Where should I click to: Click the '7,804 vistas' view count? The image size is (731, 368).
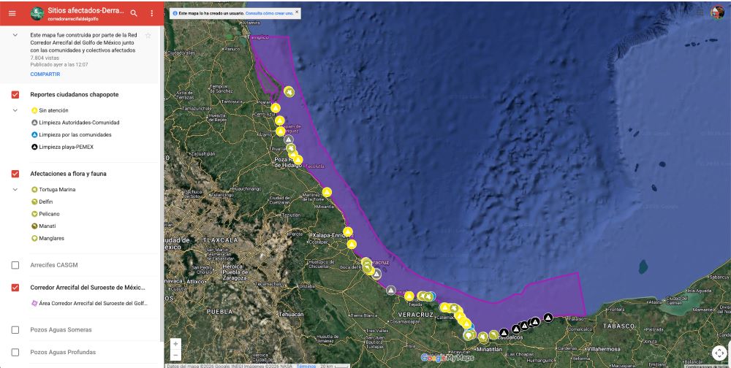click(x=45, y=58)
